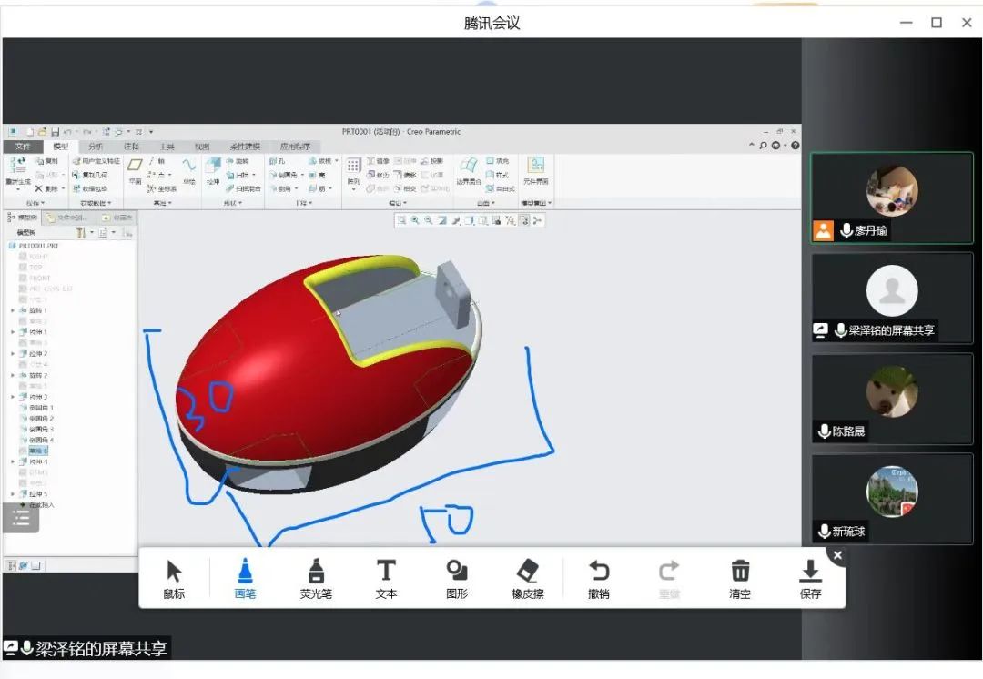The width and height of the screenshot is (983, 679).
Task: Select 倒圆角 3 in the model tree
Action: (x=41, y=429)
